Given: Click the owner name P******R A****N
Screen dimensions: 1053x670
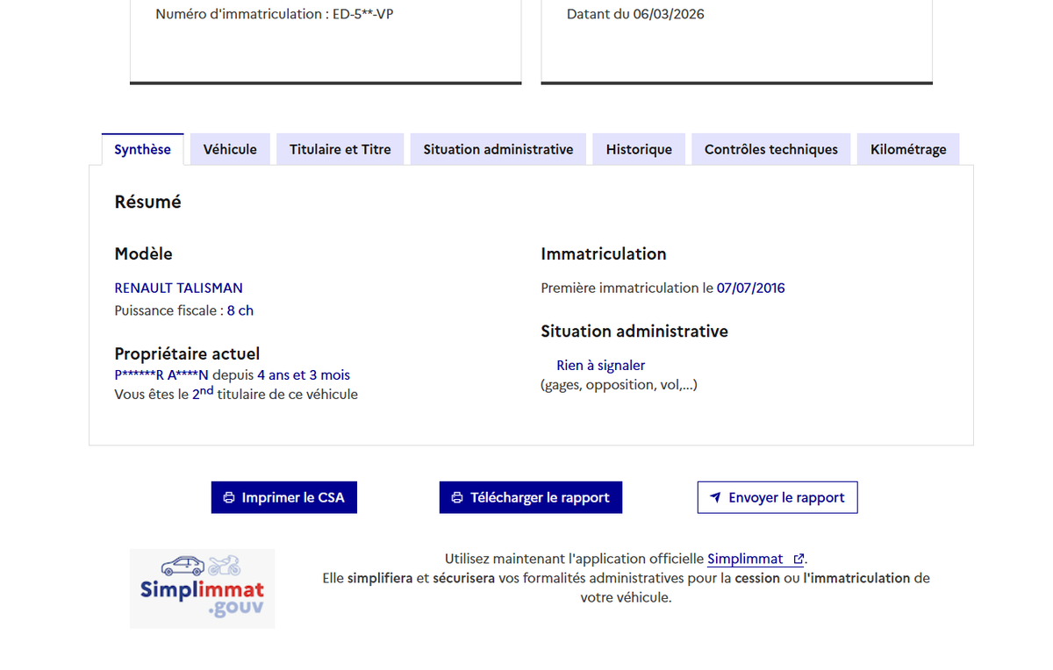Looking at the screenshot, I should tap(162, 375).
